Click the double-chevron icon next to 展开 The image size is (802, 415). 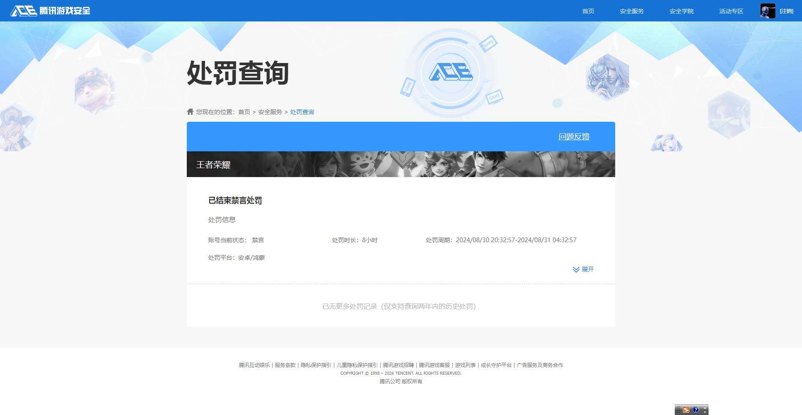(x=576, y=270)
